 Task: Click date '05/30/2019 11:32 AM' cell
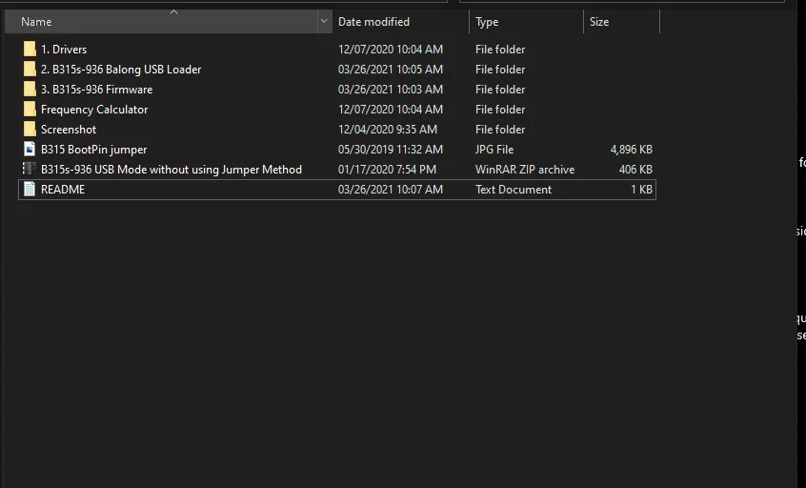pyautogui.click(x=391, y=150)
